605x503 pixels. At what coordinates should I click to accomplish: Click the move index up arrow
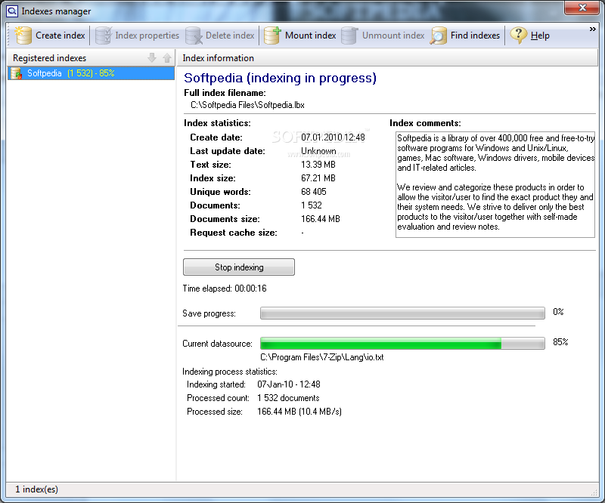166,58
